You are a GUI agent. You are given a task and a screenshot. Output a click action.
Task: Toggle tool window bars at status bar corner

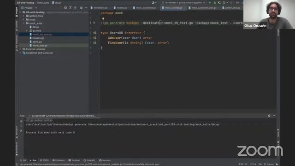click(x=17, y=164)
